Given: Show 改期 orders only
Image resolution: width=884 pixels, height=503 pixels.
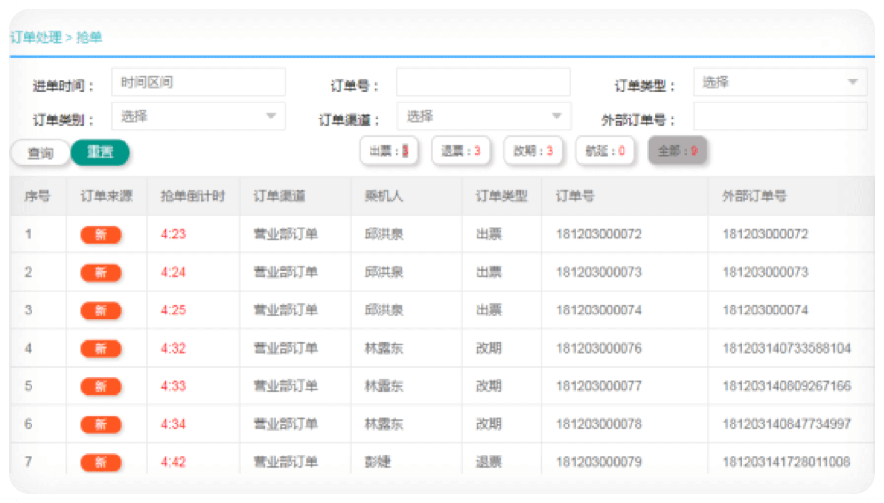Looking at the screenshot, I should (x=533, y=151).
